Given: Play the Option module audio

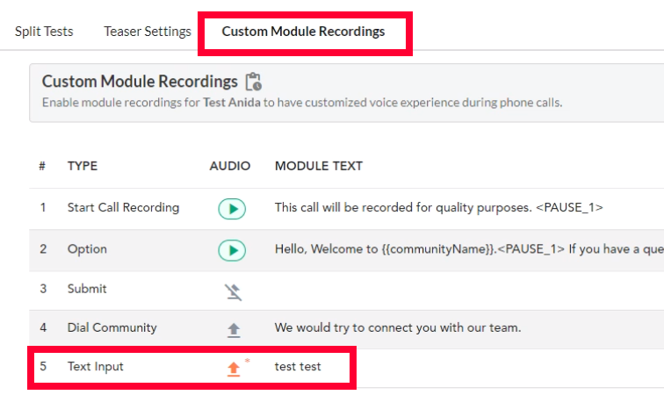Looking at the screenshot, I should (x=232, y=250).
